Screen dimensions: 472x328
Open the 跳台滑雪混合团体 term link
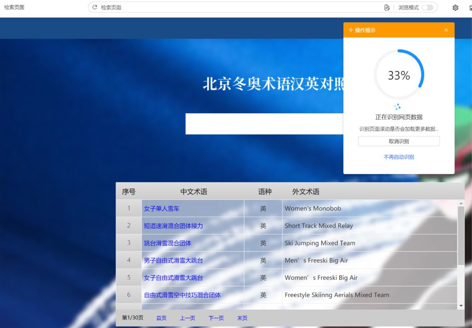168,243
